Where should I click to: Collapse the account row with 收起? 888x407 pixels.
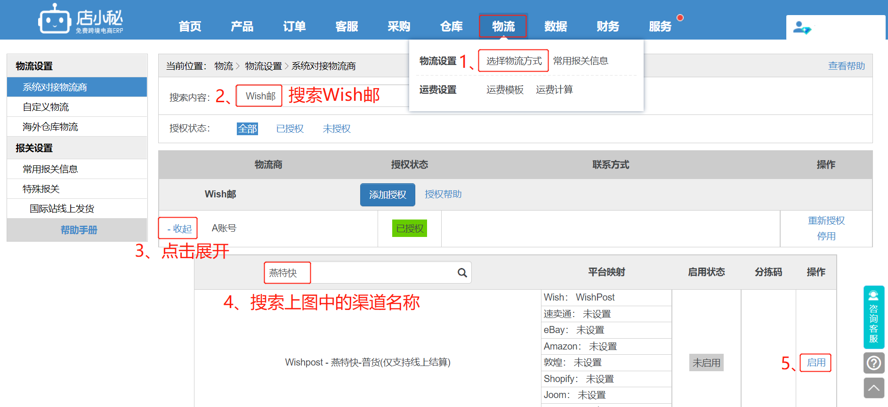[179, 228]
